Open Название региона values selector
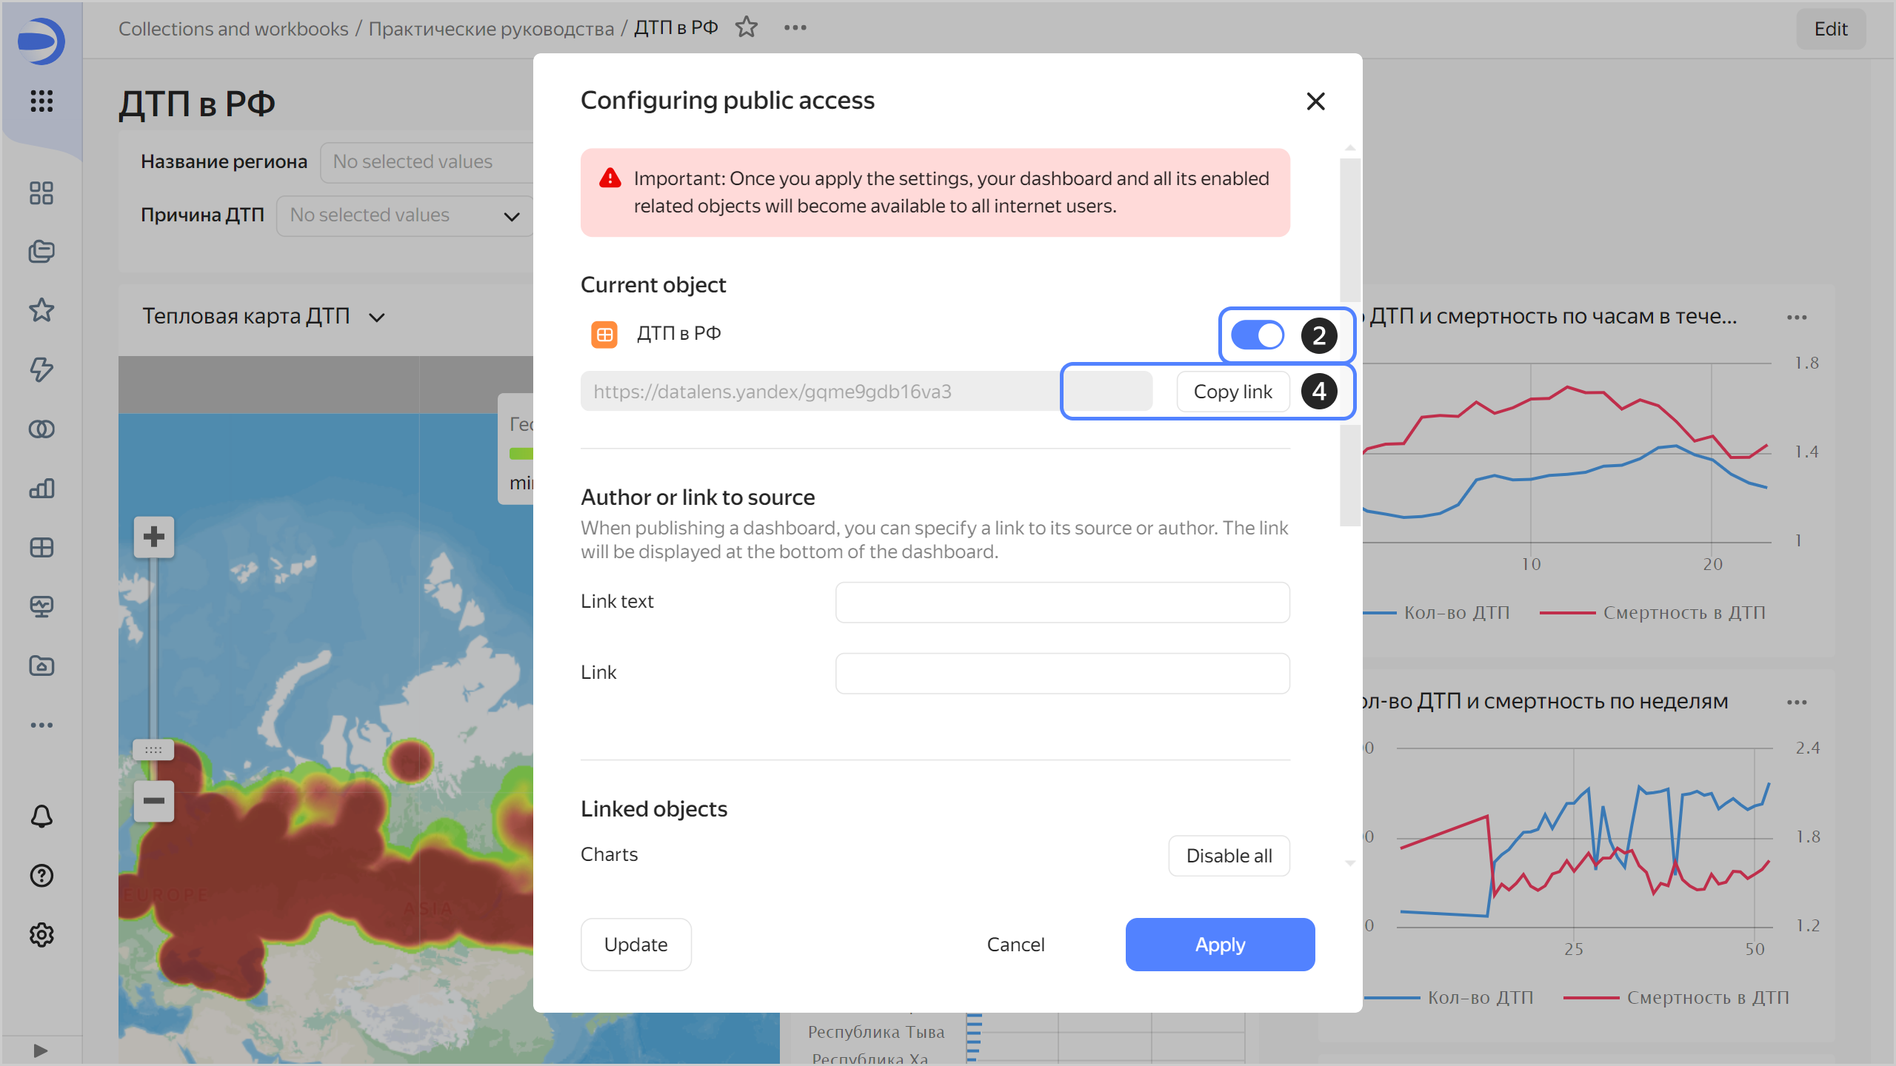 [427, 162]
